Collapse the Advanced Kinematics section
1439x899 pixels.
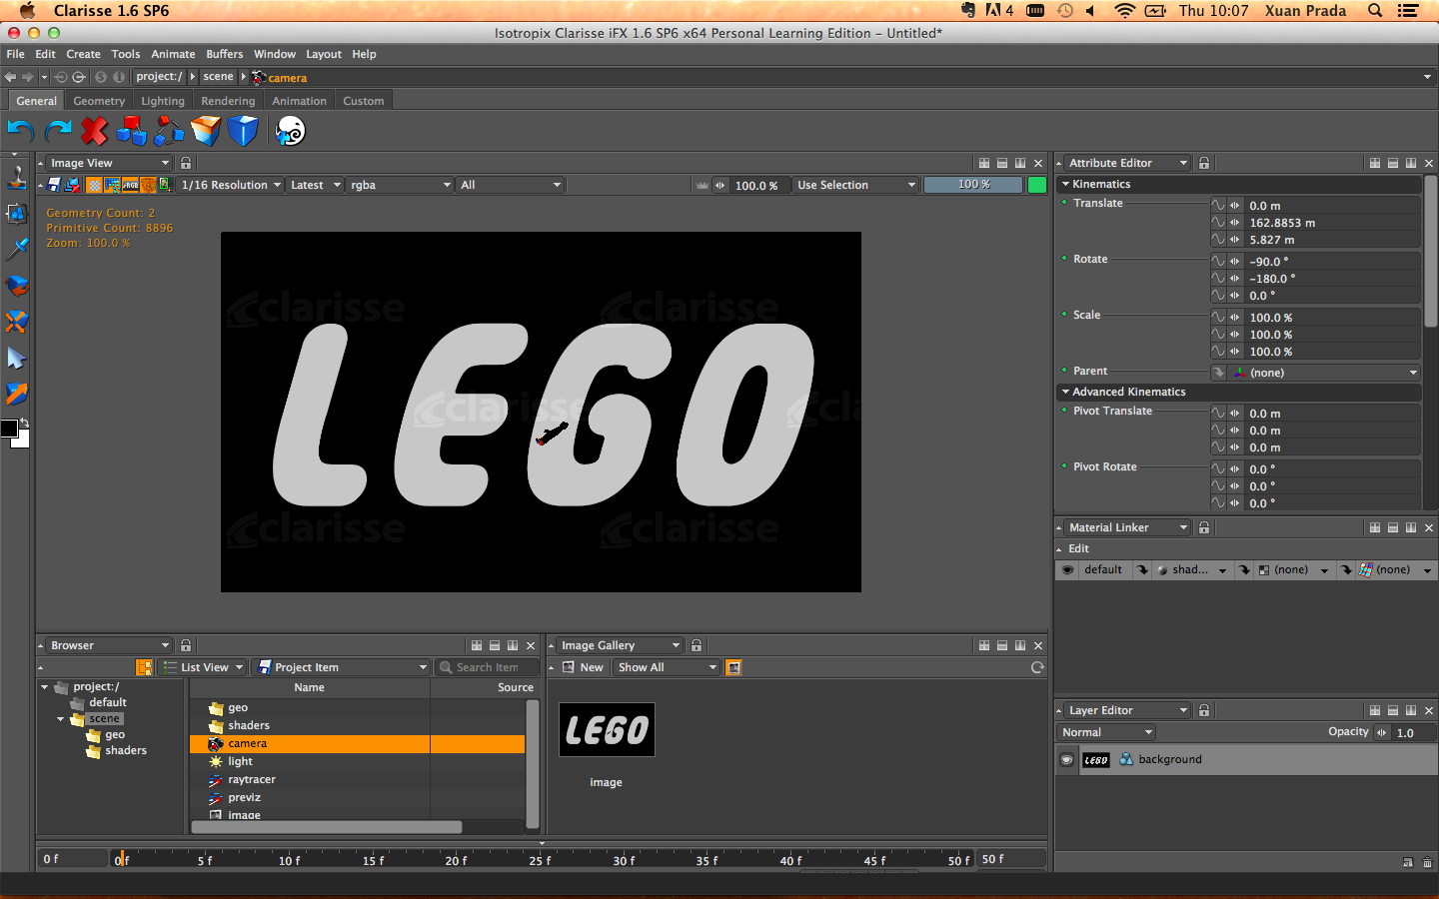(x=1066, y=392)
